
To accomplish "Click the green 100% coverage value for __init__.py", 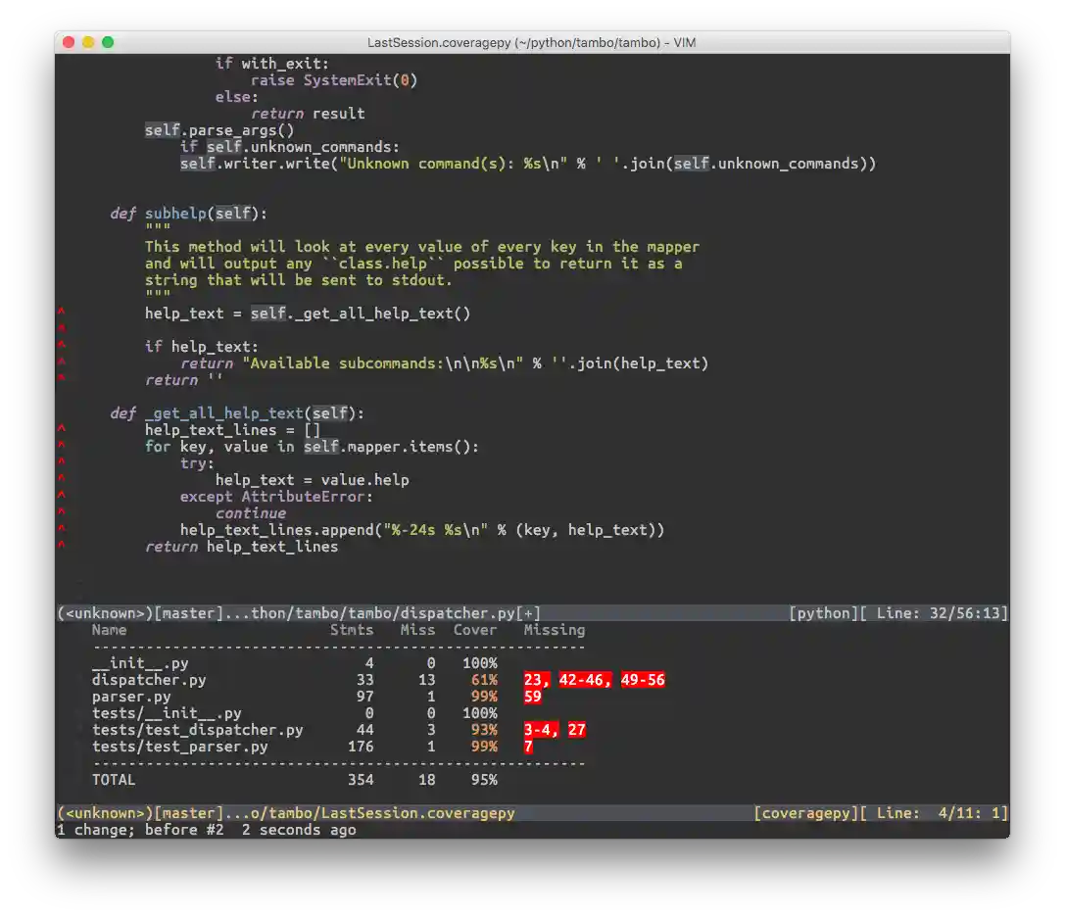I will point(479,662).
